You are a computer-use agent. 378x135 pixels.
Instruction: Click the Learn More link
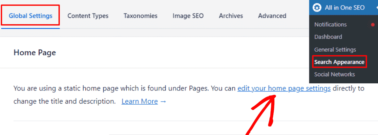[x=140, y=102]
